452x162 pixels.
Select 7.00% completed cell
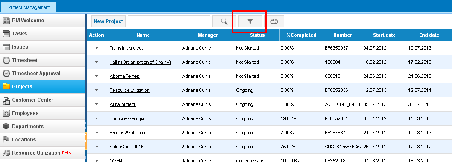coord(287,133)
